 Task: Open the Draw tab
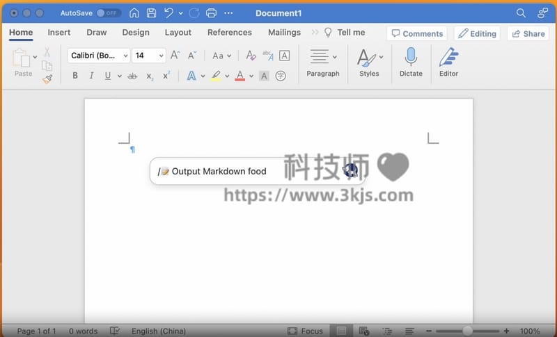[x=97, y=33]
